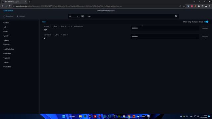
Task: Click Changed label for variables row 2
Action: [x=205, y=37]
